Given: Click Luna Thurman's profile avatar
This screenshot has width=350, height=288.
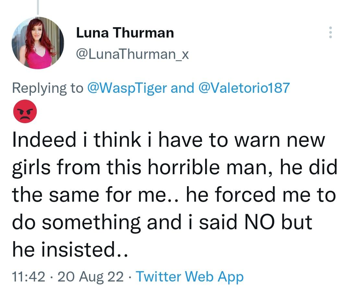Looking at the screenshot, I should click(x=38, y=43).
